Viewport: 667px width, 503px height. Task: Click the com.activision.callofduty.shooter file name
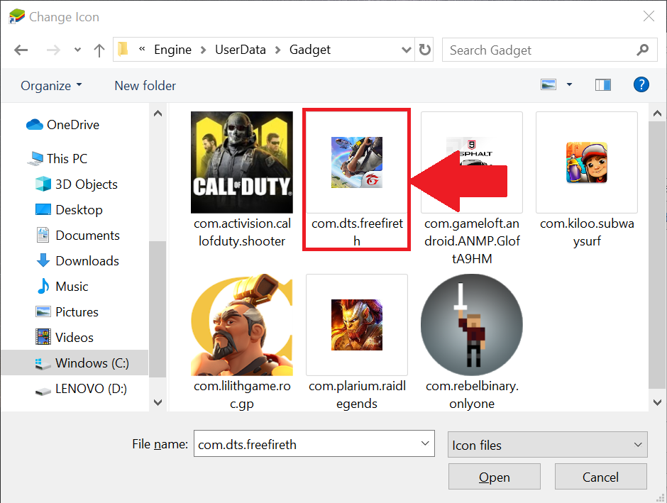(x=242, y=232)
